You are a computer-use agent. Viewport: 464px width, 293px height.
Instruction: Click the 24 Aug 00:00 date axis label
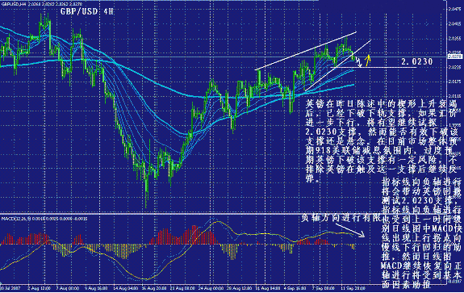(211, 288)
